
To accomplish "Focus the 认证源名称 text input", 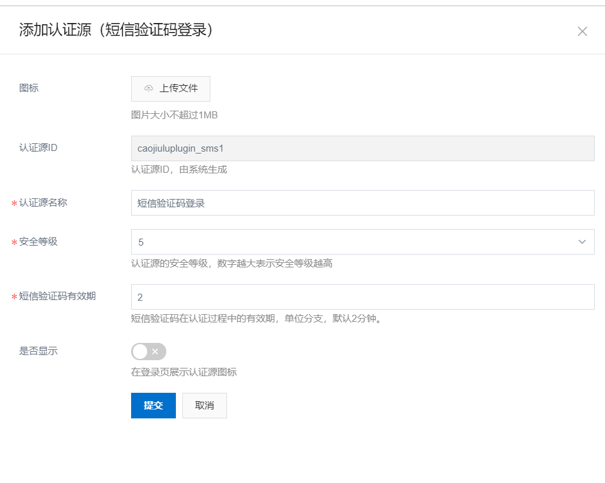I will (362, 203).
